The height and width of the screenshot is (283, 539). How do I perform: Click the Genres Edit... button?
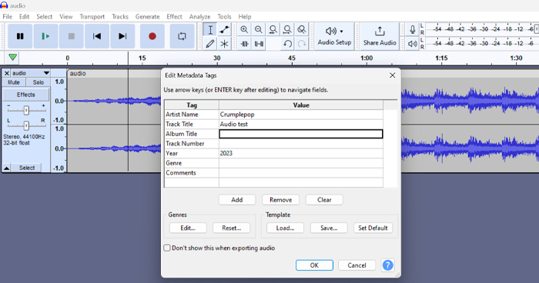pos(188,228)
